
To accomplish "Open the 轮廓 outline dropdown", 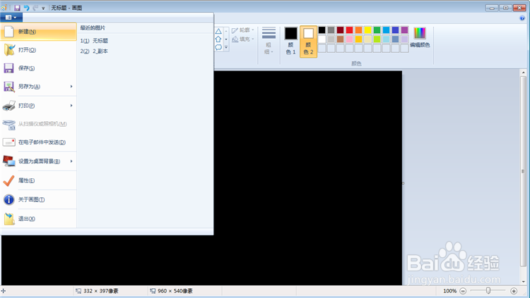I will tap(242, 30).
